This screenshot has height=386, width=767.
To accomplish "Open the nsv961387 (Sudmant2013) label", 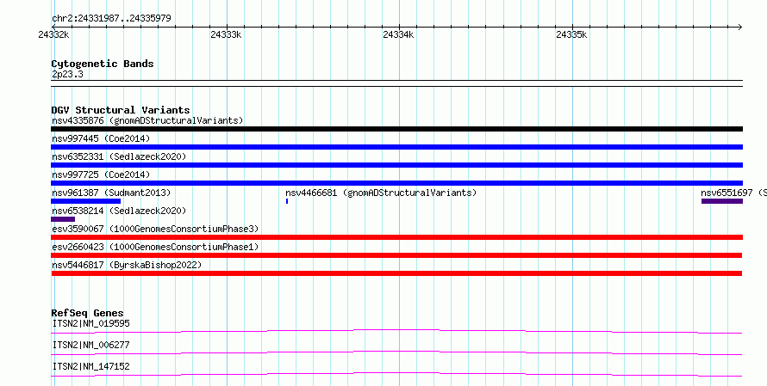I will 111,193.
